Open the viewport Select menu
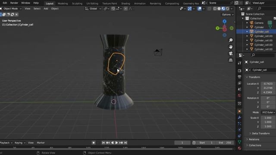The width and height of the screenshot is (276, 155). tap(37, 9)
